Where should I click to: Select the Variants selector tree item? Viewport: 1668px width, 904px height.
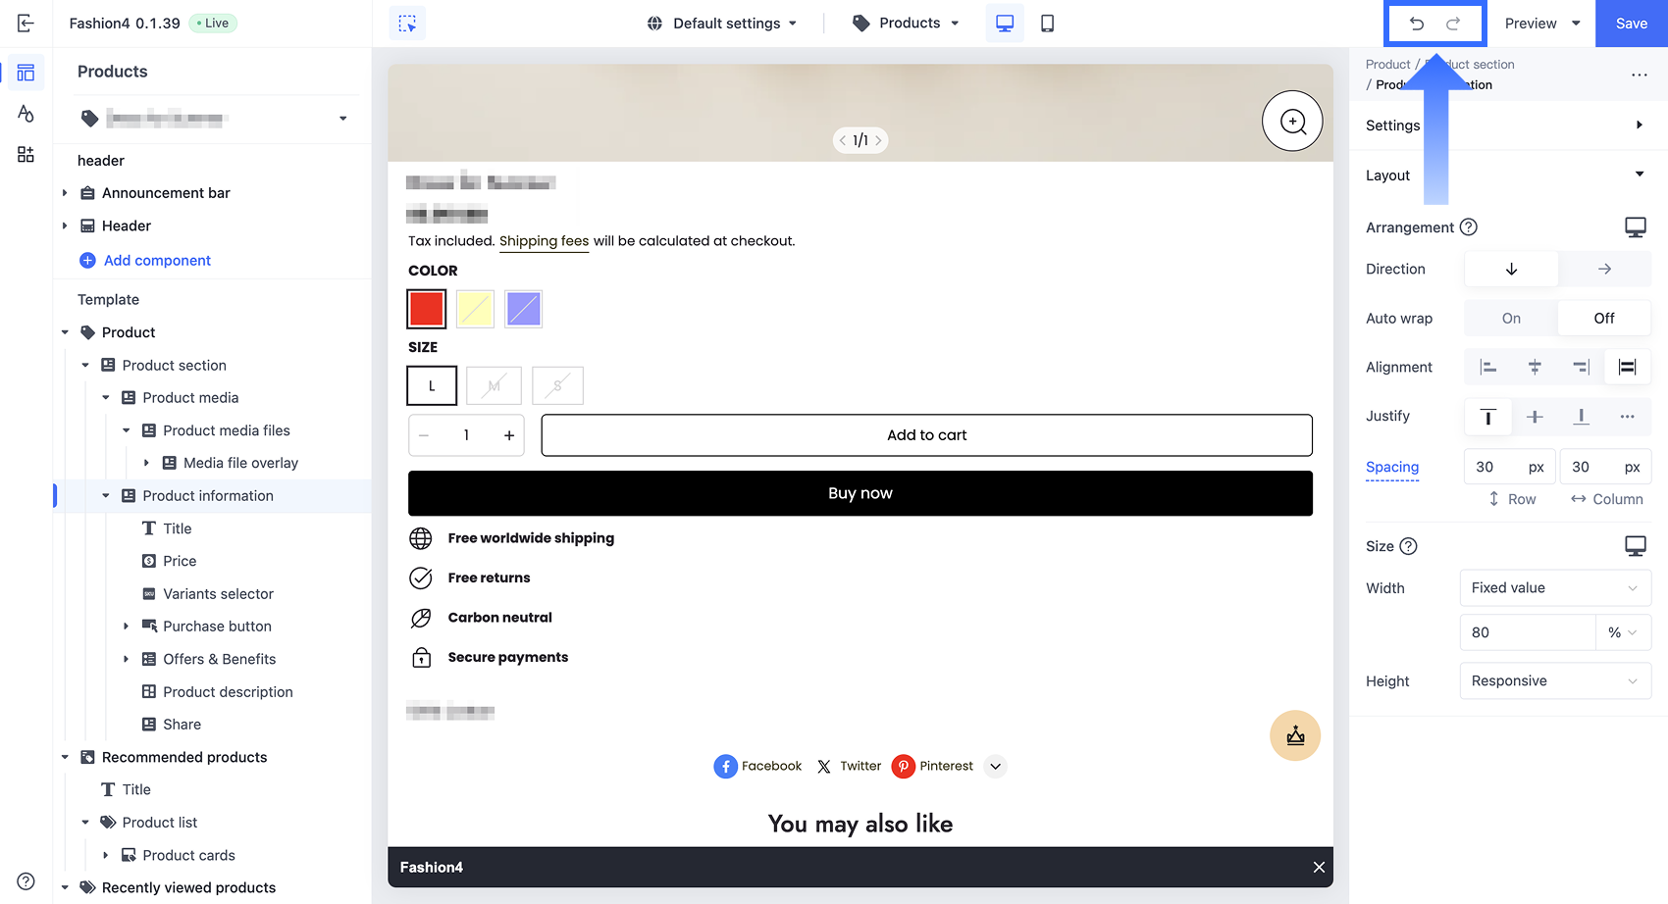218,593
